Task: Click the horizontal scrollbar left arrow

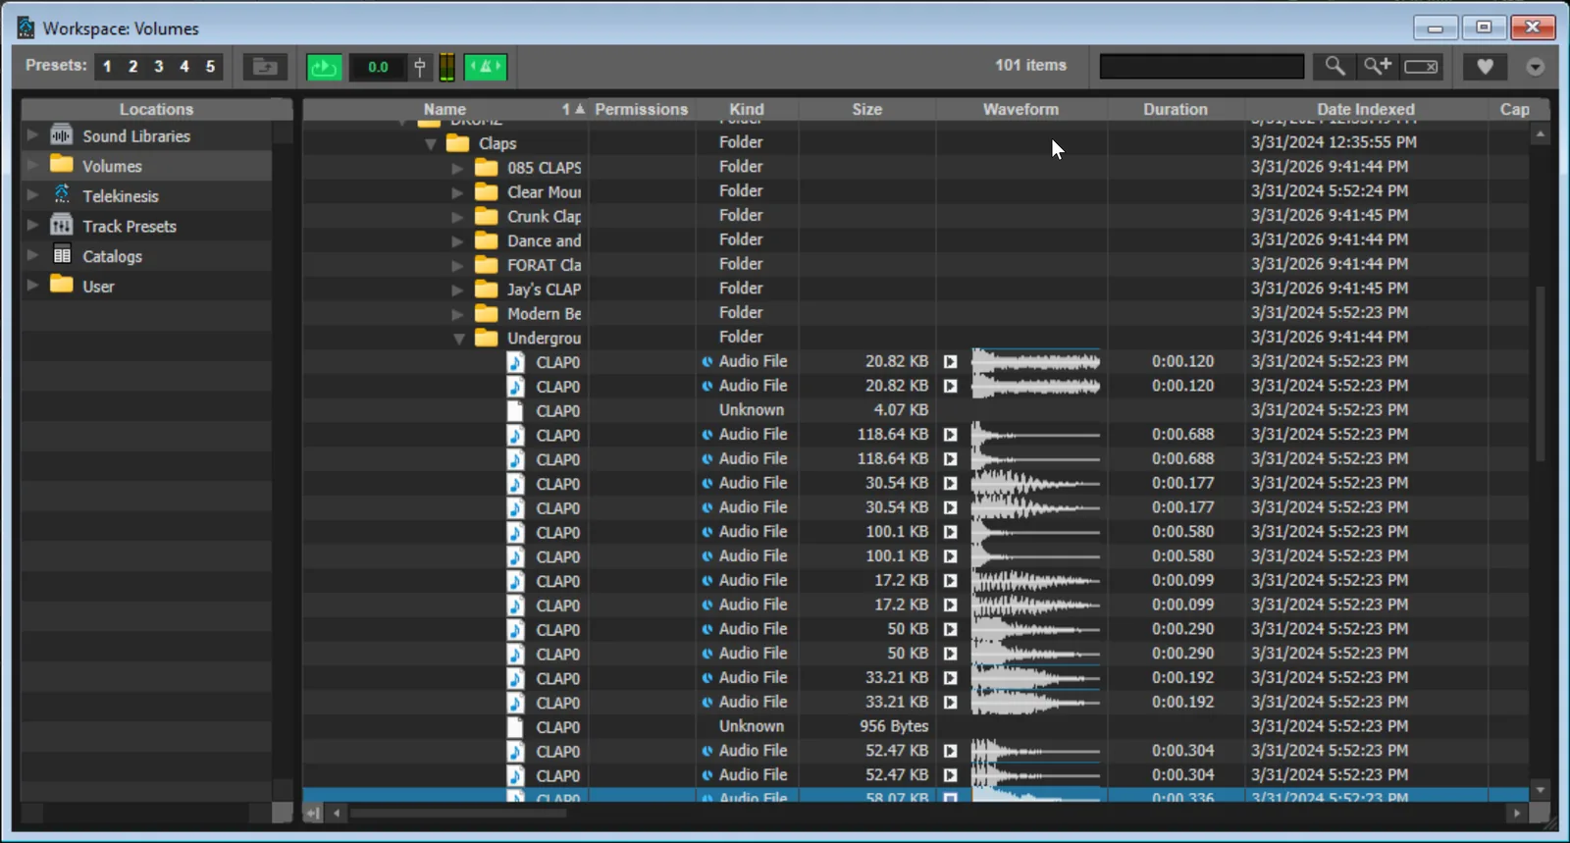Action: point(337,813)
